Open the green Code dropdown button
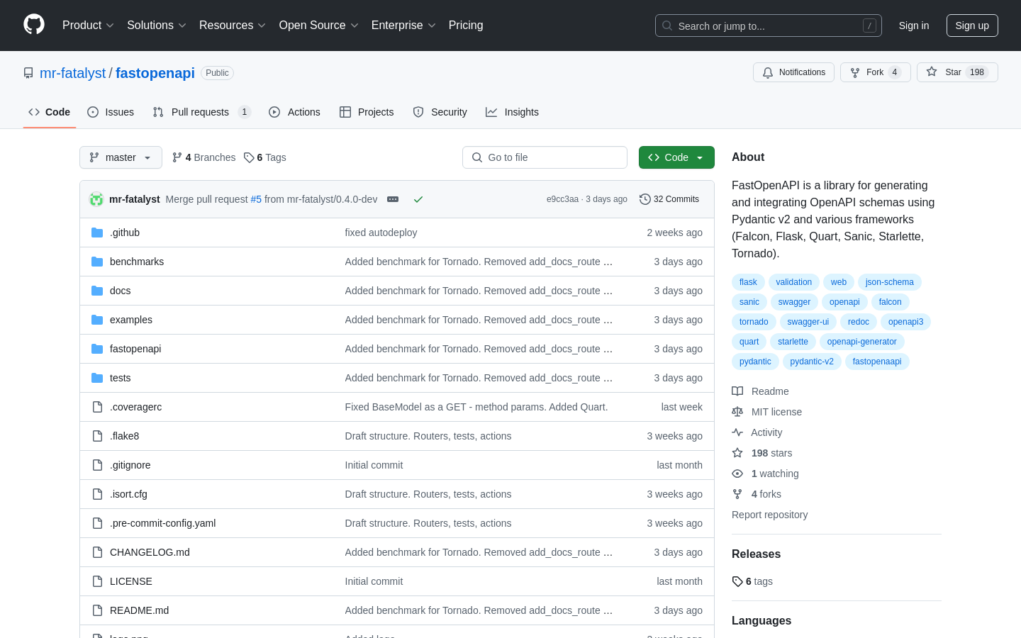The width and height of the screenshot is (1021, 638). pos(676,157)
